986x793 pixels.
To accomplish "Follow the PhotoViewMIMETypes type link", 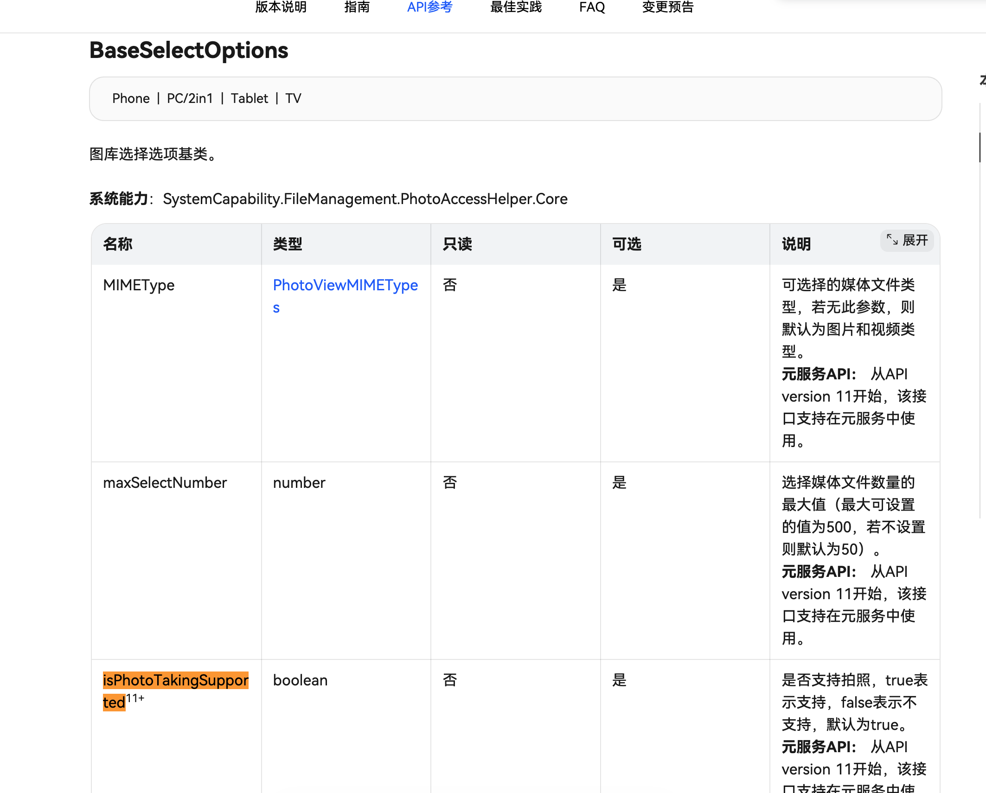I will pos(345,285).
